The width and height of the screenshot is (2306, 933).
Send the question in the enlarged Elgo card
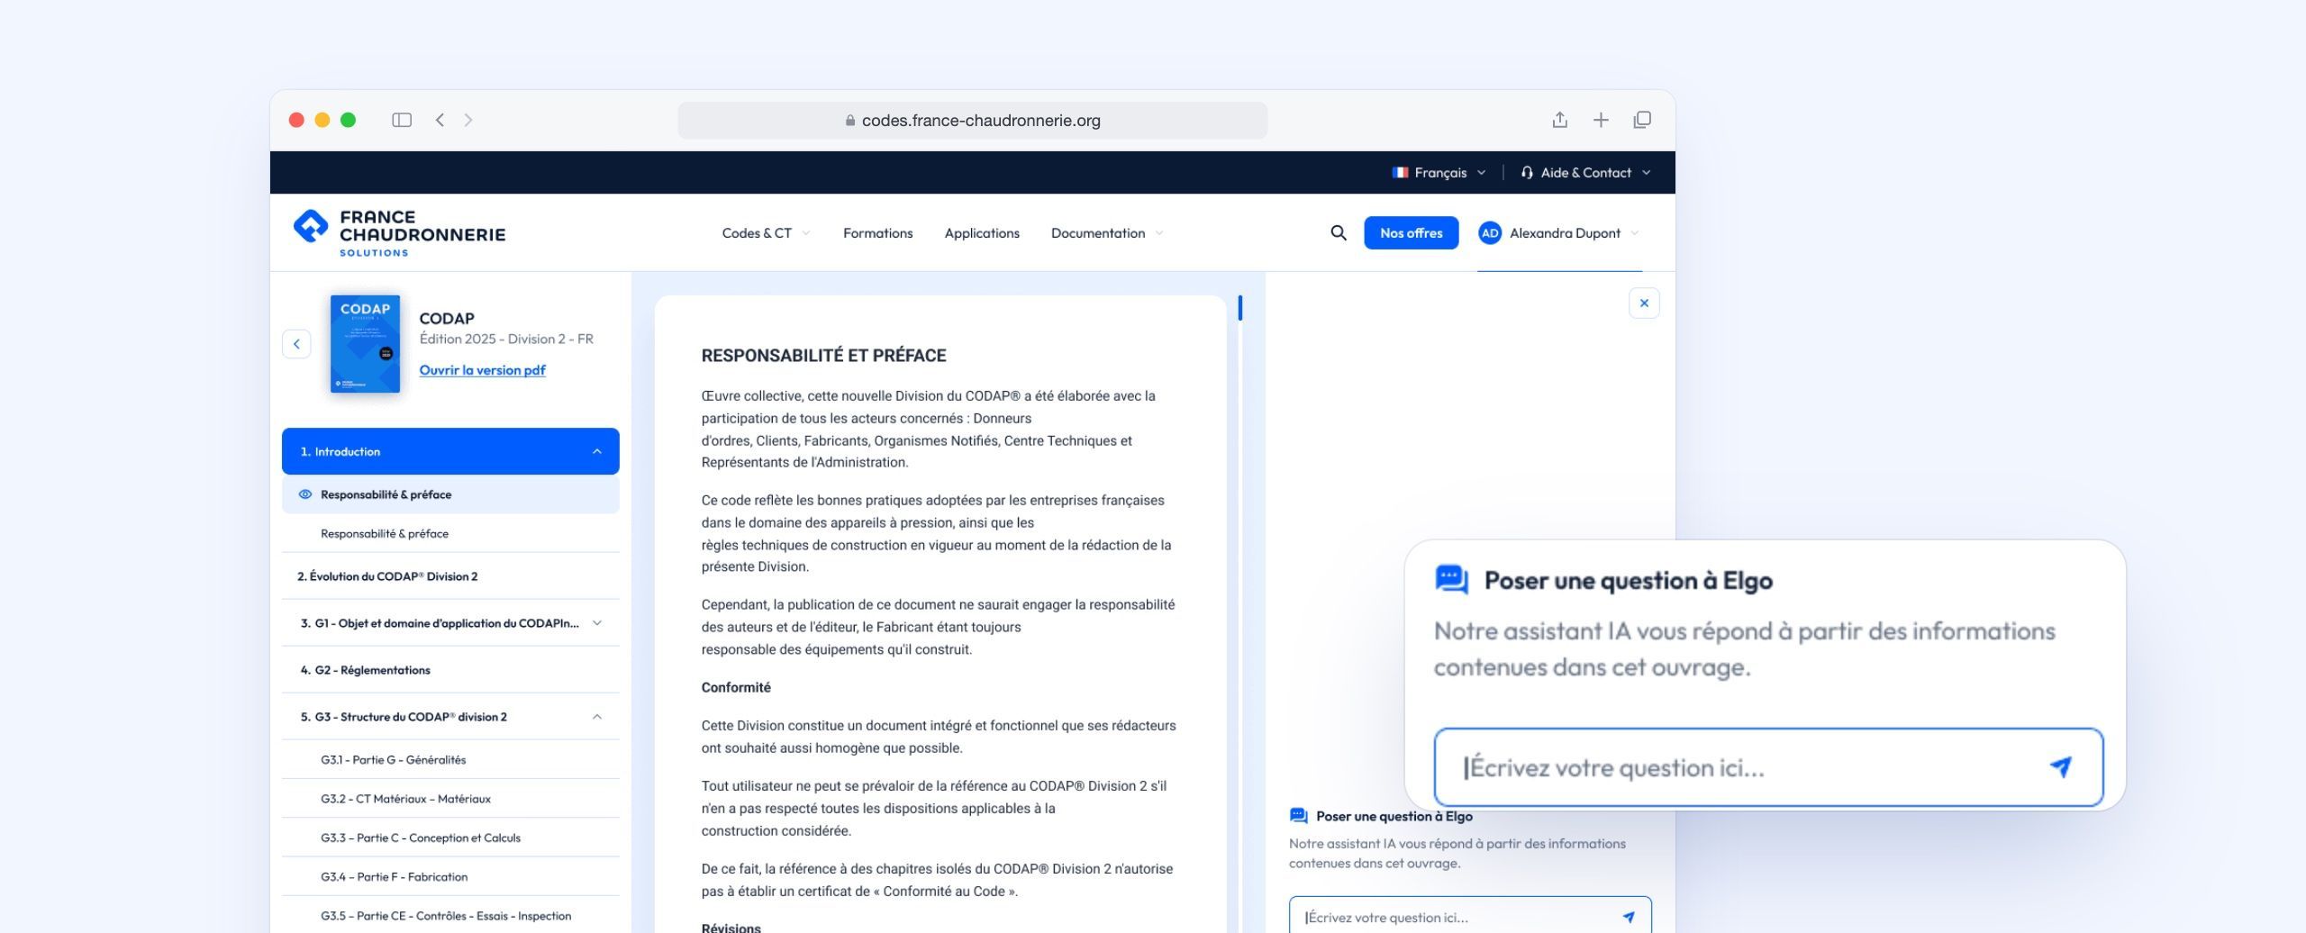coord(2060,767)
